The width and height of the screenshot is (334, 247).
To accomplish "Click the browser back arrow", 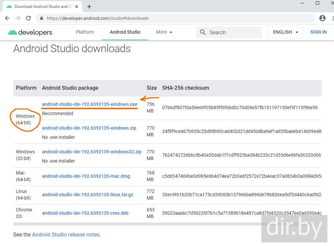I will coord(7,18).
